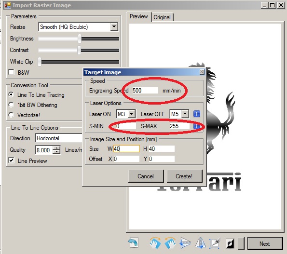The width and height of the screenshot is (287, 254).
Task: Click the Offset Y input field
Action: tap(162, 159)
